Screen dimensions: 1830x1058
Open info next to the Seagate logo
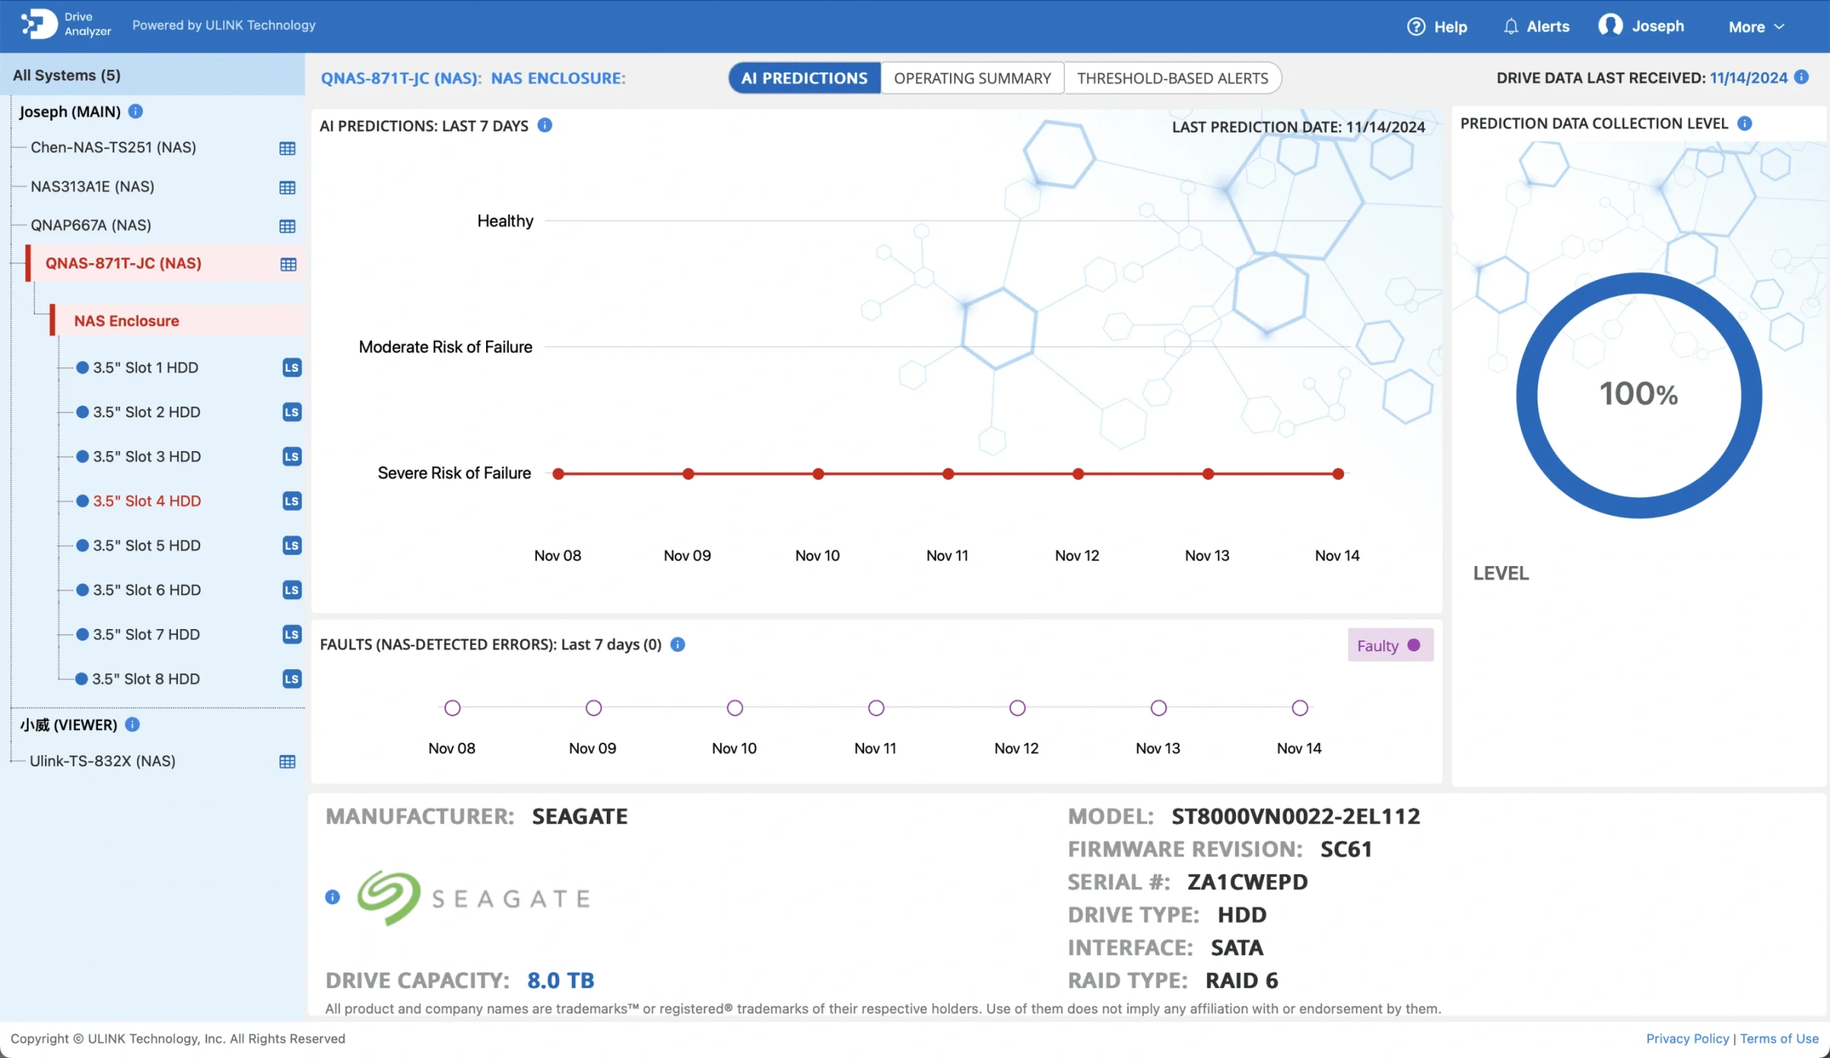(x=333, y=898)
